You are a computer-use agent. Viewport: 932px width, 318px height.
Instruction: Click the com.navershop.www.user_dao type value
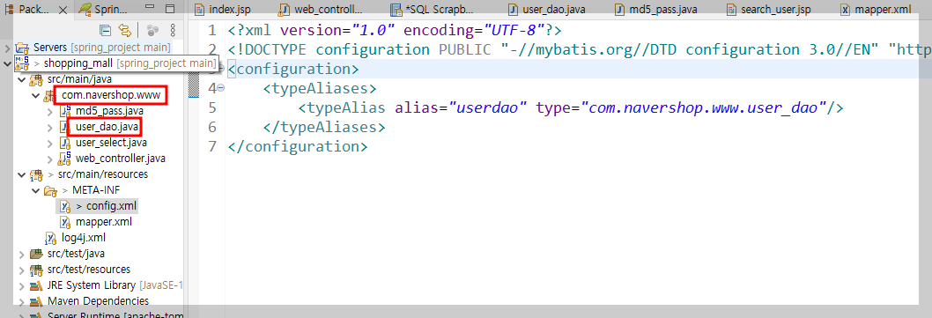[704, 107]
